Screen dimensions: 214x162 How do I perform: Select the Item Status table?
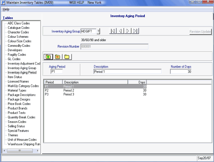15,77
